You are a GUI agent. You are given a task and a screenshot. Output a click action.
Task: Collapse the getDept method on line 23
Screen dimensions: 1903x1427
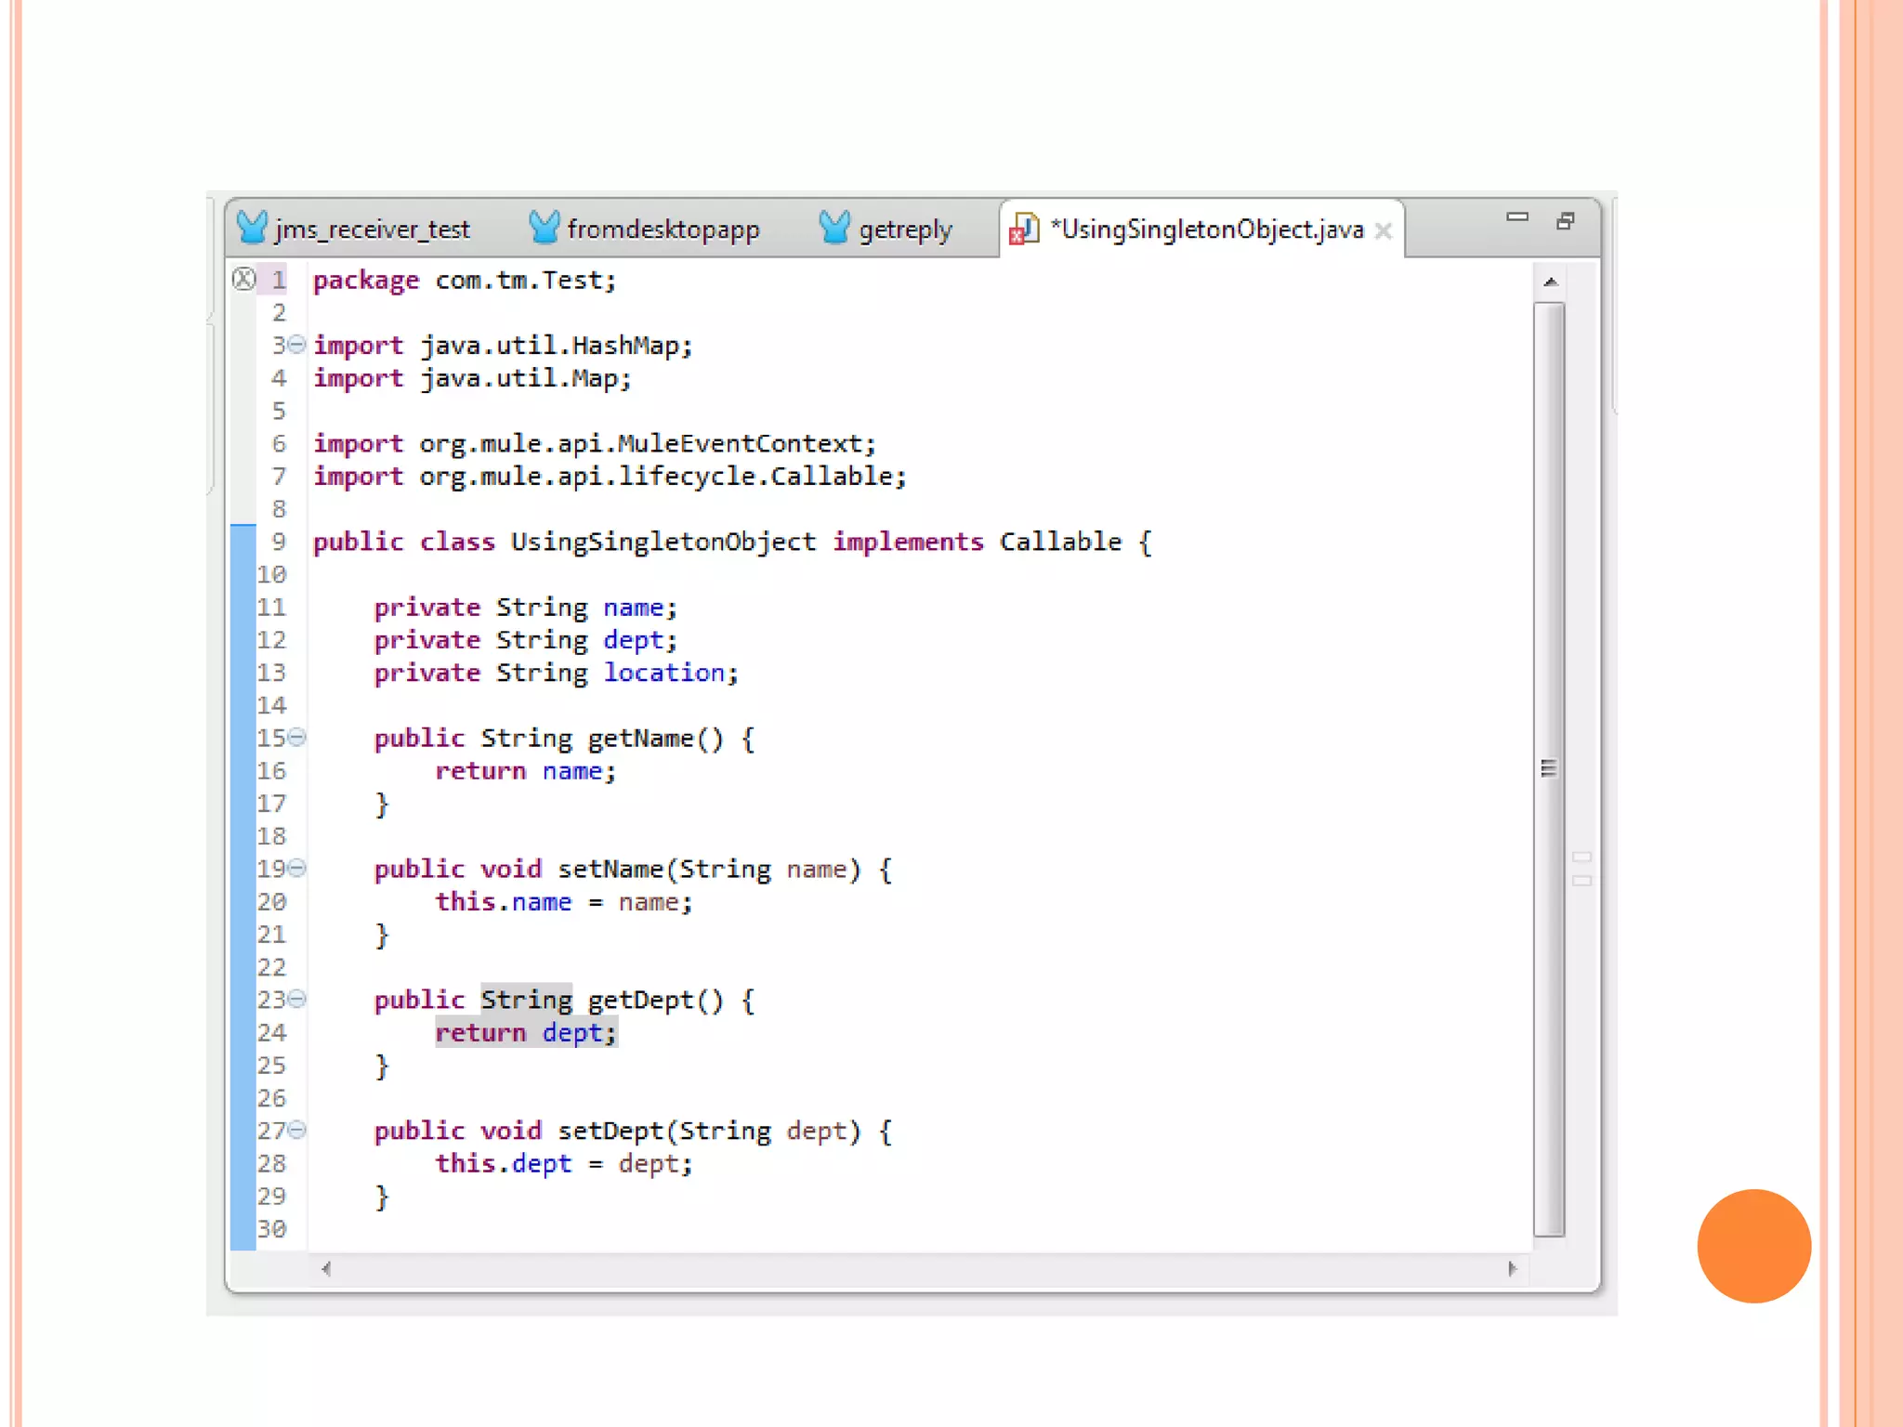click(296, 1000)
